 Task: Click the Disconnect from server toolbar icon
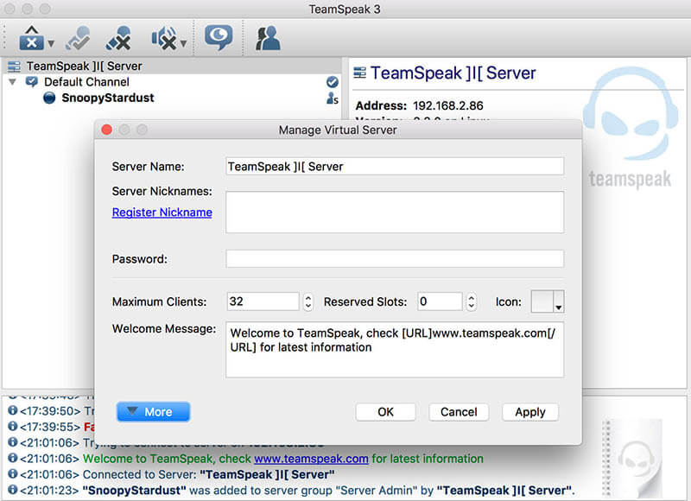tap(31, 38)
